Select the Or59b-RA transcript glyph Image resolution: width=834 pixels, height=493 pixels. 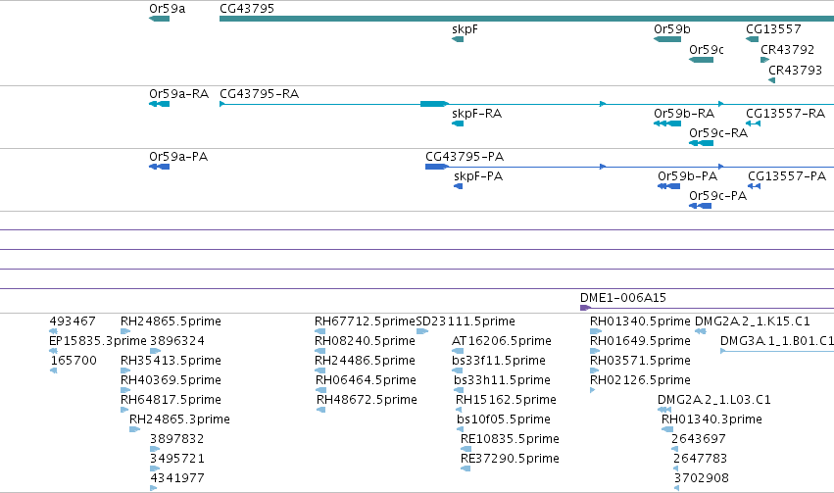pyautogui.click(x=667, y=123)
